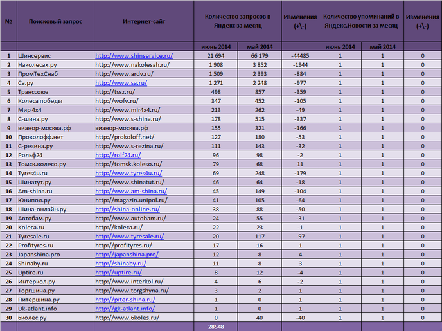Viewport: 442px width, 331px height.
Task: Click the 'Koleca.ru' query cell
Action: [x=55, y=227]
